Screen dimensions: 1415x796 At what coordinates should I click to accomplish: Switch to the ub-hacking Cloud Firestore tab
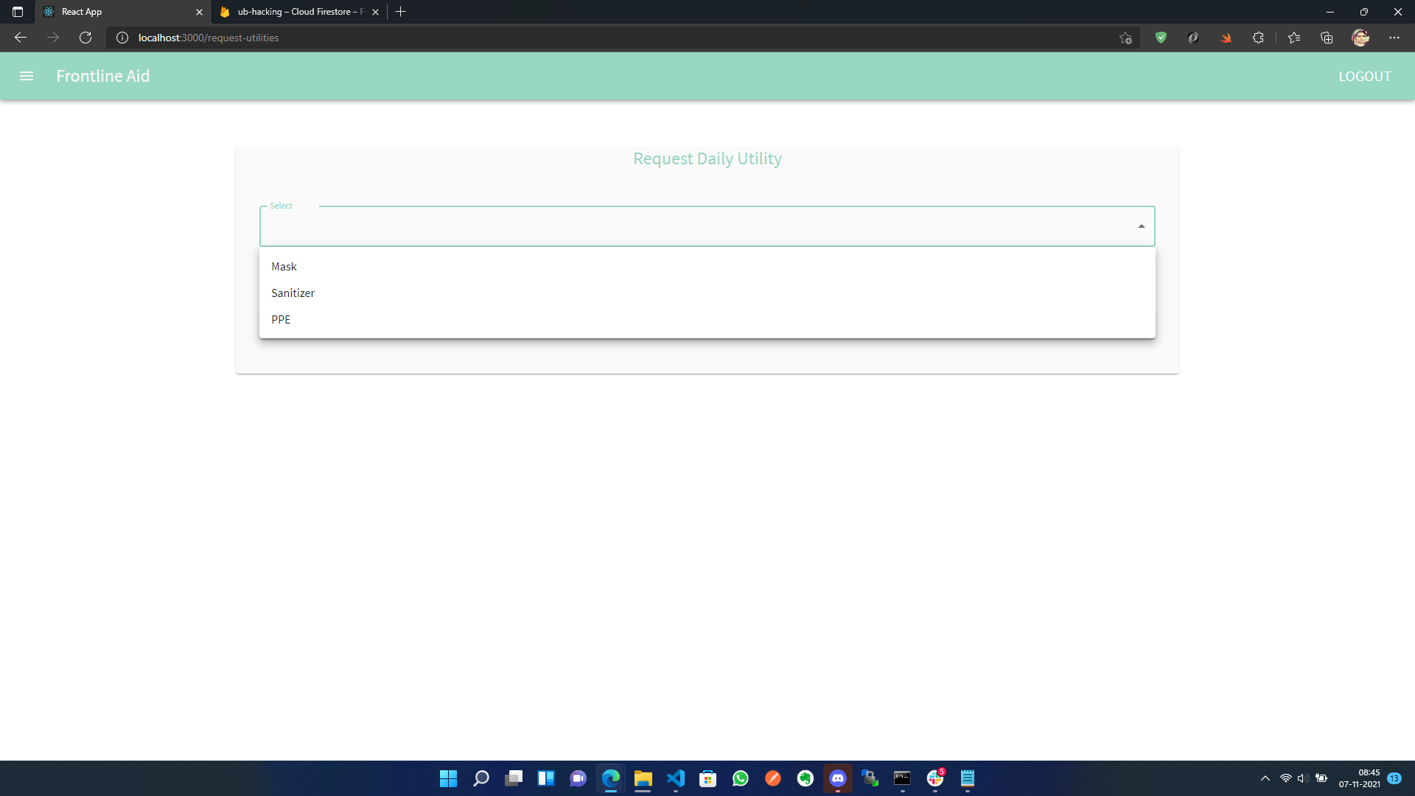click(298, 12)
